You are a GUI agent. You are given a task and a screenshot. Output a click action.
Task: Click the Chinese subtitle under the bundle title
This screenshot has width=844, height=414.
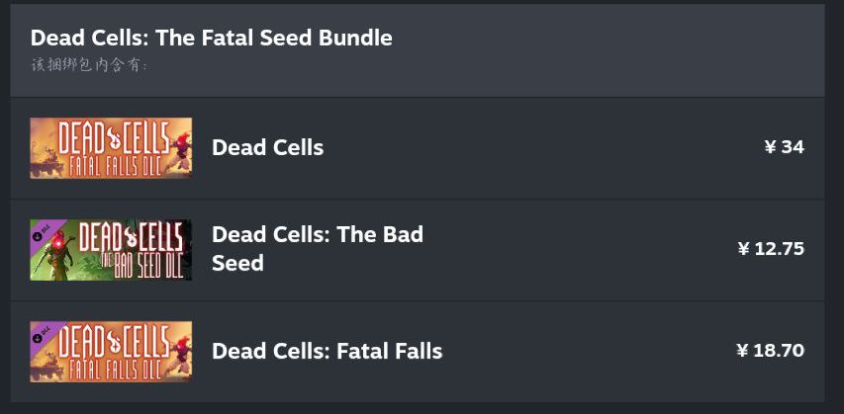coord(89,65)
